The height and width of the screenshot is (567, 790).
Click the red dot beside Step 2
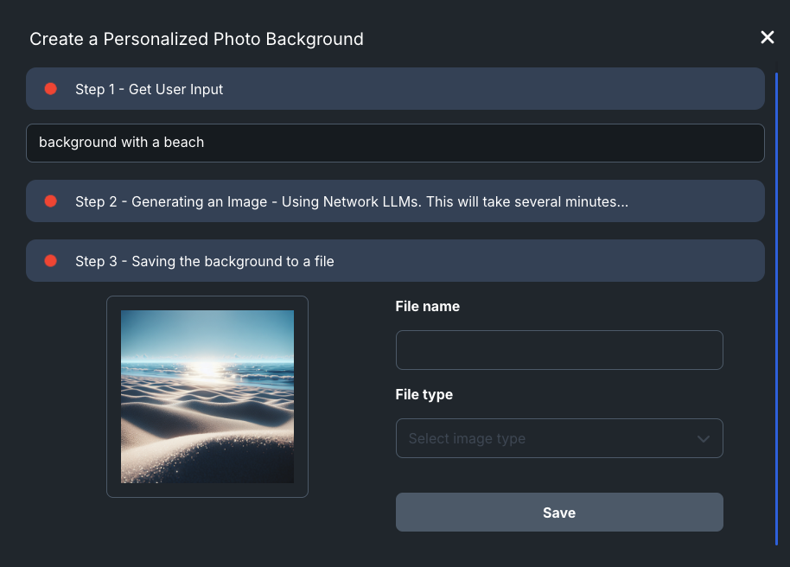click(50, 201)
